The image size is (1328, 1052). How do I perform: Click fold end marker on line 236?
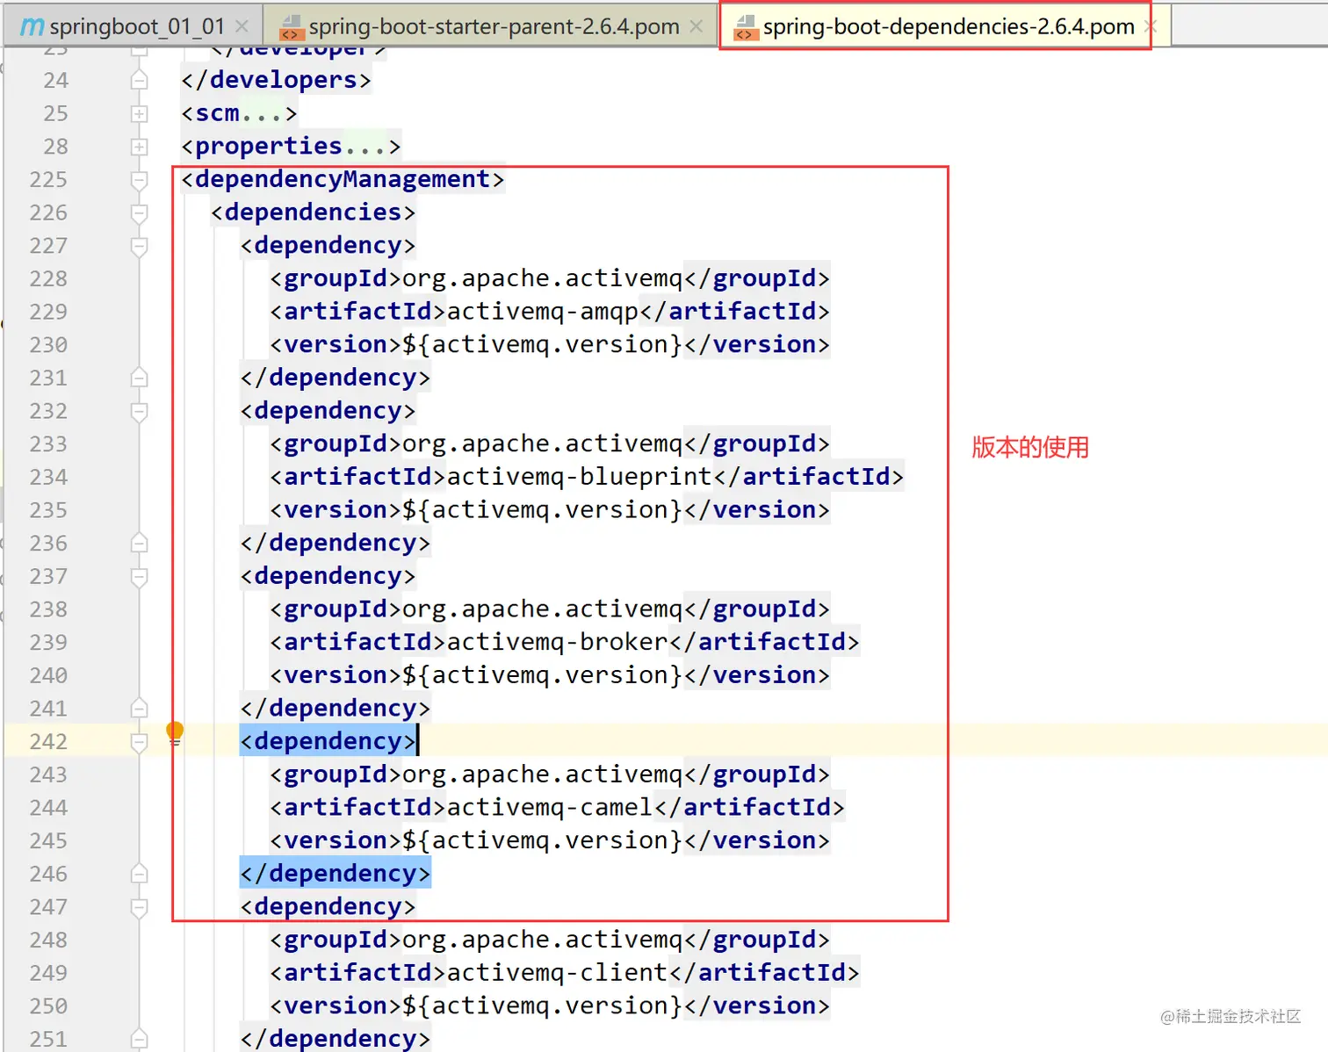[x=139, y=543]
